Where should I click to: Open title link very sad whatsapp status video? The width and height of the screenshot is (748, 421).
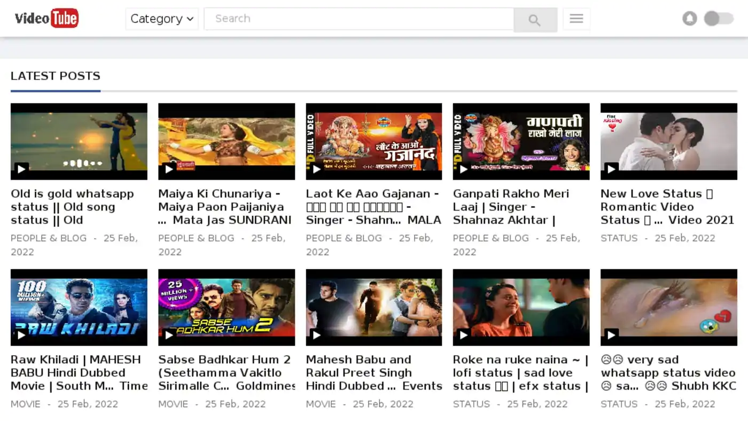[668, 372]
